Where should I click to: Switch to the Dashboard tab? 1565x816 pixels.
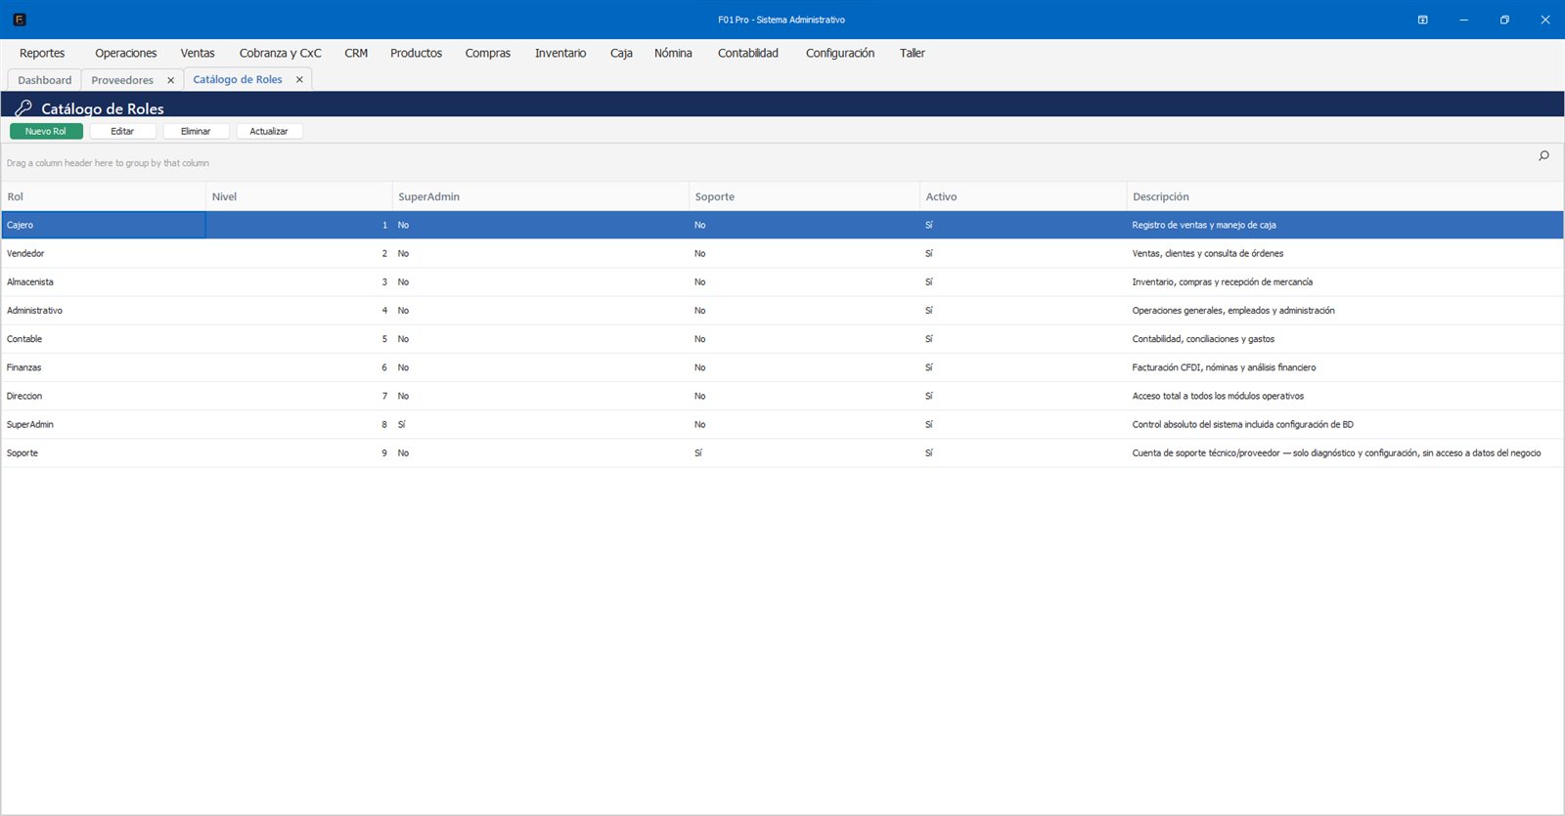pyautogui.click(x=45, y=80)
